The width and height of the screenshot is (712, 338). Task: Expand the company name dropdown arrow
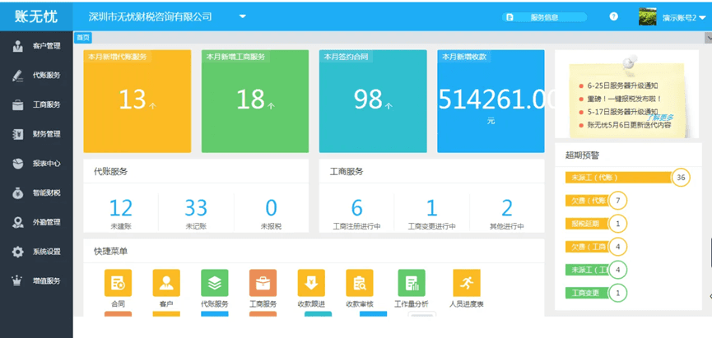click(243, 16)
